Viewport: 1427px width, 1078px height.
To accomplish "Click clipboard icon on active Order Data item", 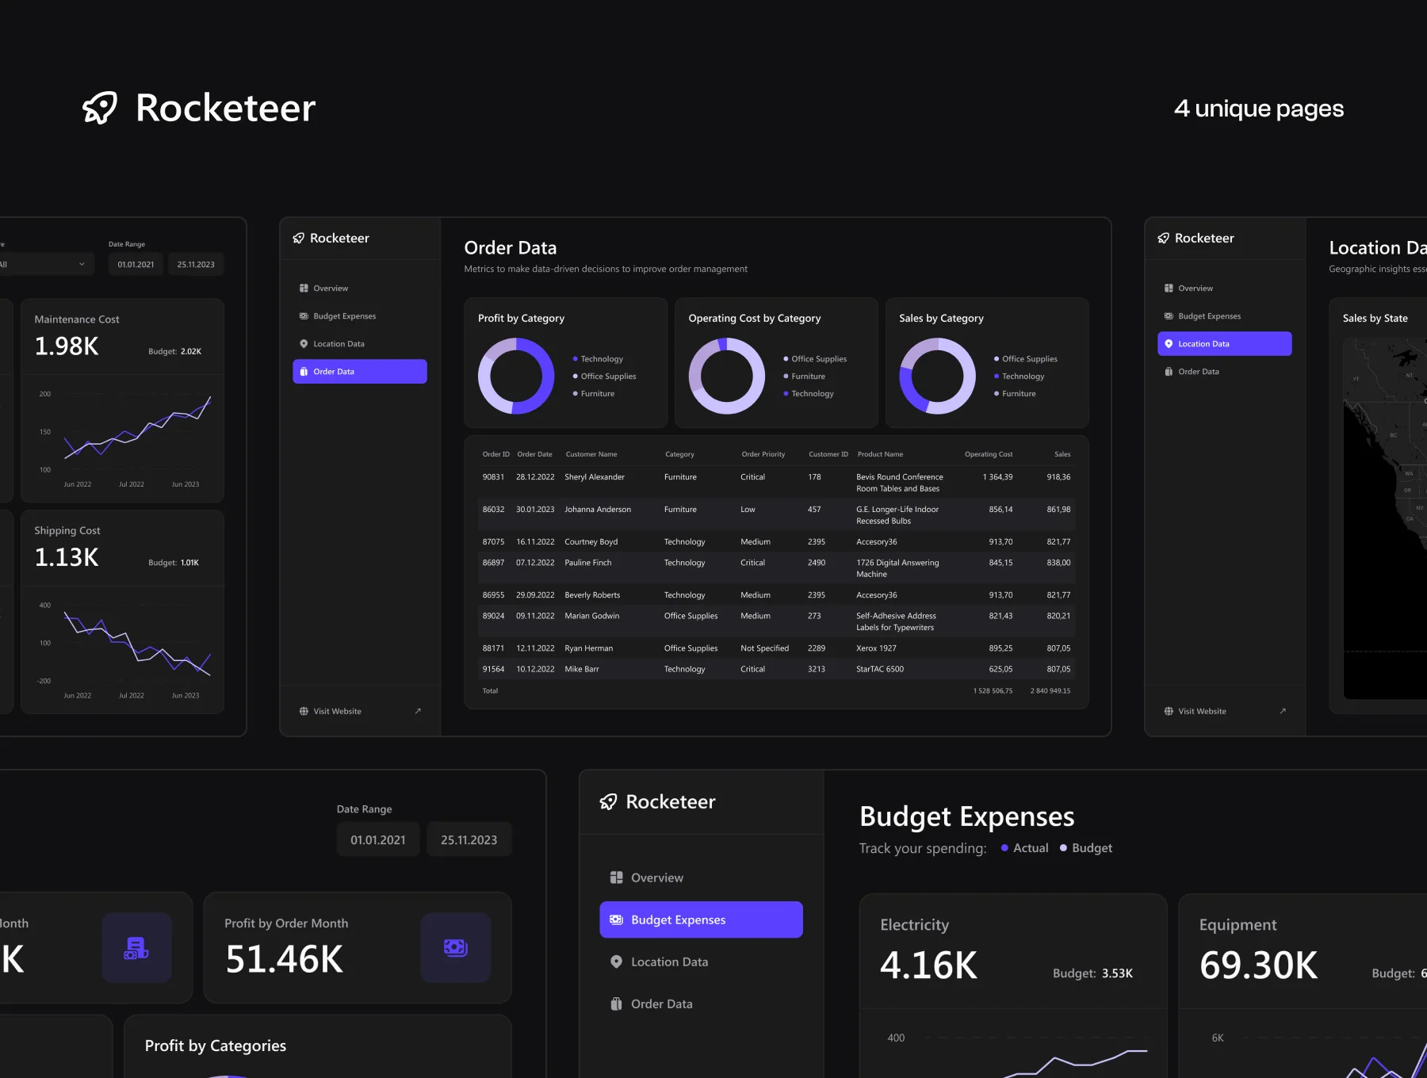I will coord(304,372).
